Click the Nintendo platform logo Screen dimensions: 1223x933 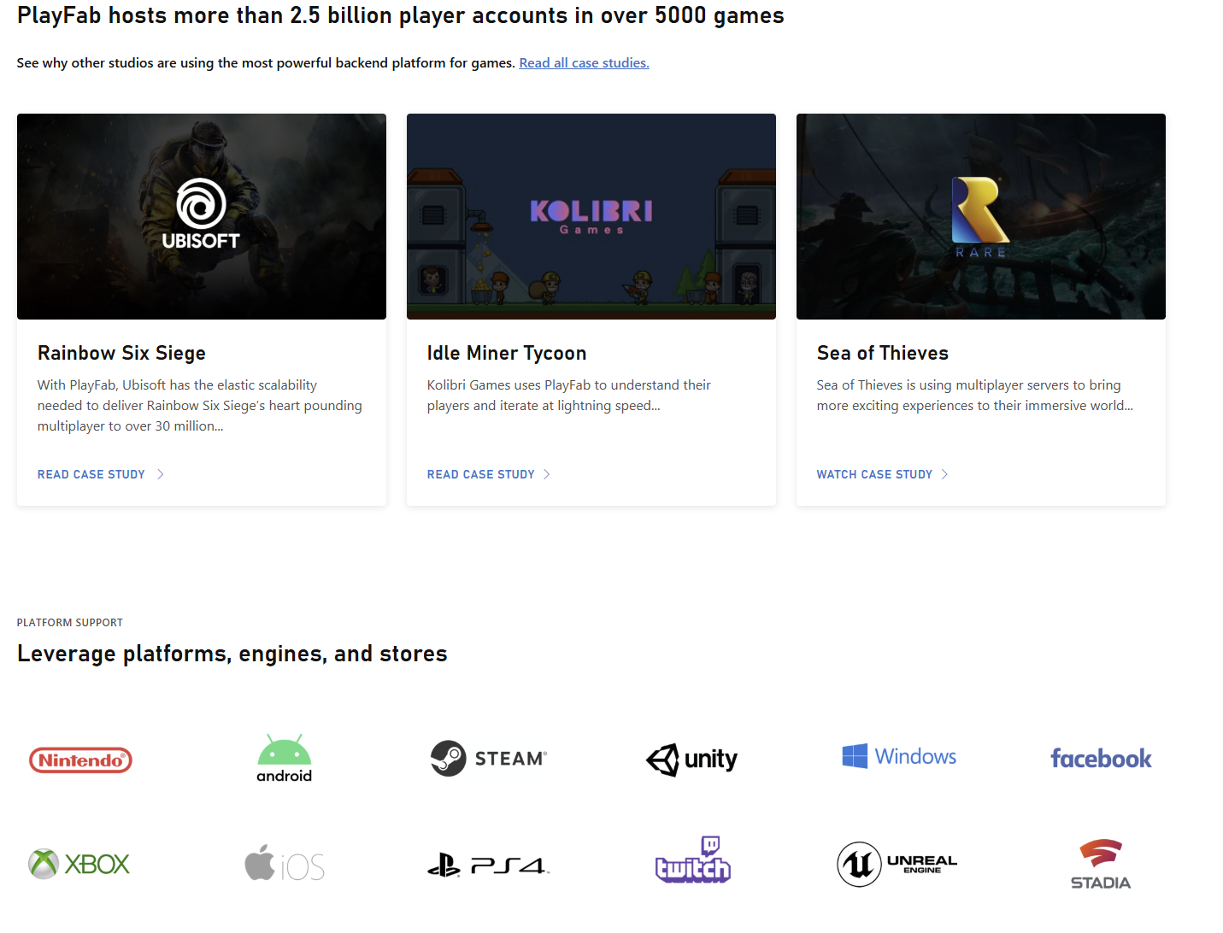click(x=80, y=760)
